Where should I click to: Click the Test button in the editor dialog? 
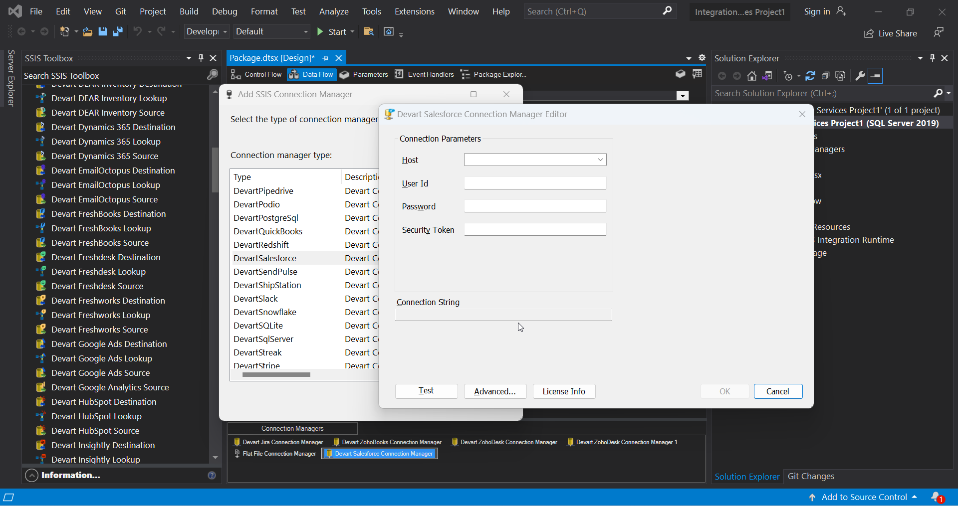pos(426,391)
